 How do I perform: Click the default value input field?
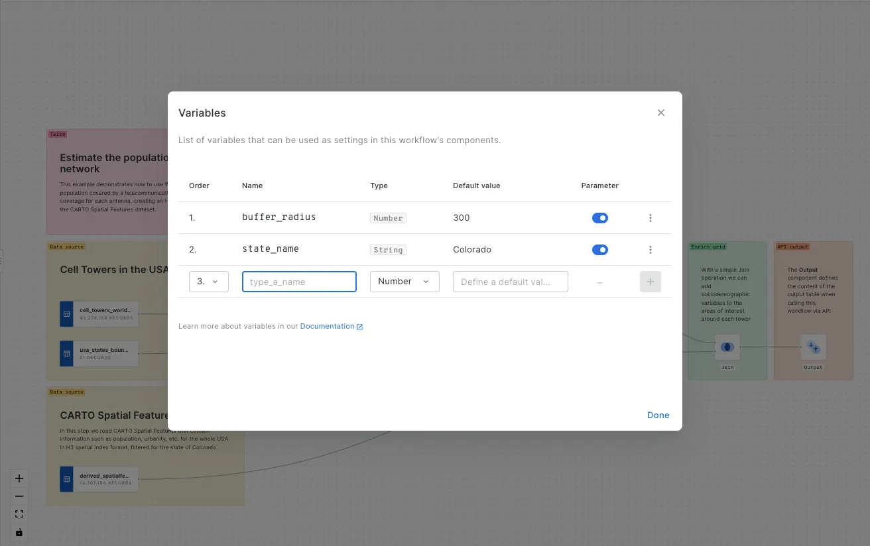pos(510,281)
